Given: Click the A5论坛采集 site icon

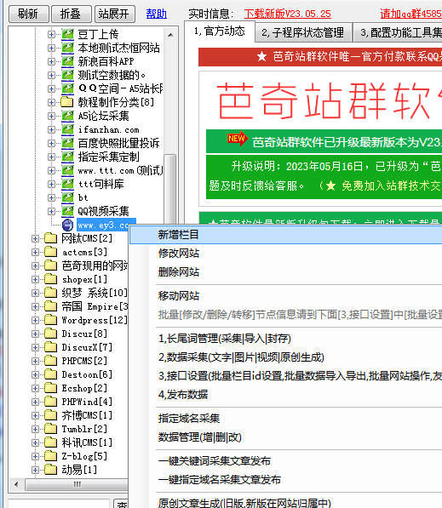Looking at the screenshot, I should (x=67, y=116).
